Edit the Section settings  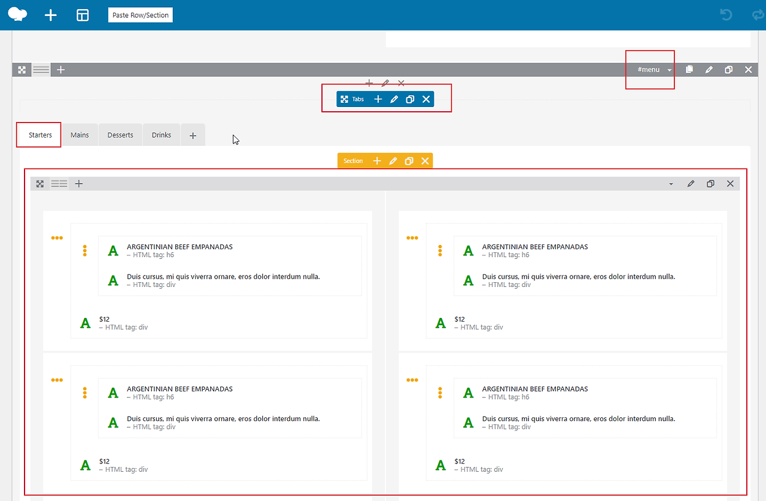pyautogui.click(x=393, y=161)
